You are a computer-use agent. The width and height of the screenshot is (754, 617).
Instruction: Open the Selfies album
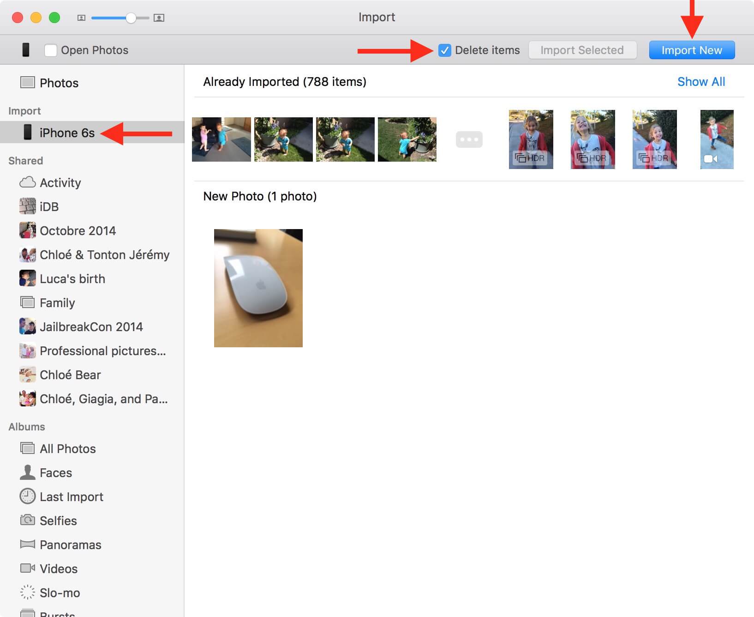92,520
